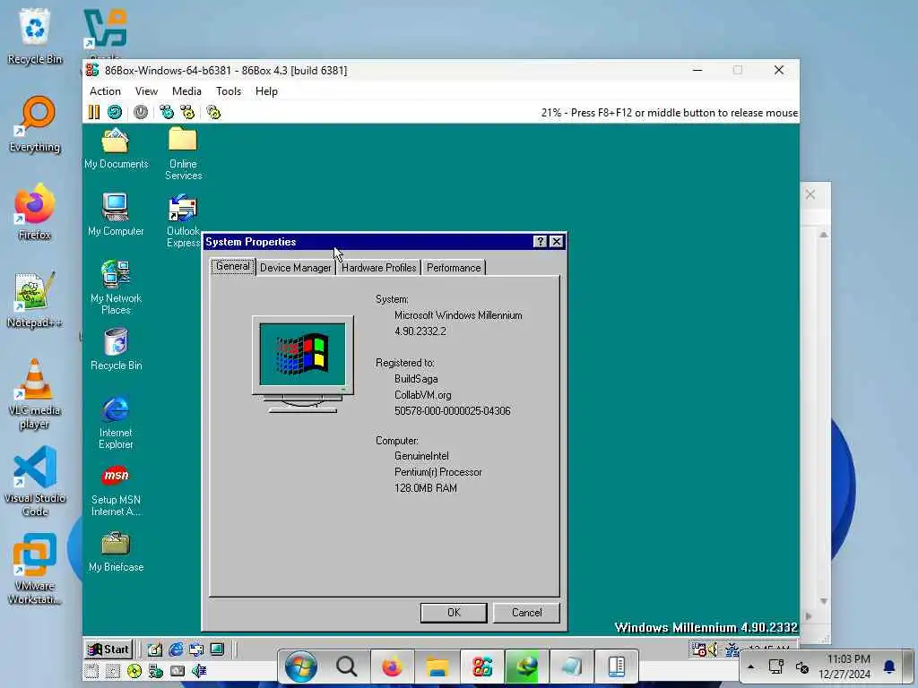This screenshot has height=688, width=918.
Task: Click the 86Box hard reset toolbar icon
Action: point(115,112)
